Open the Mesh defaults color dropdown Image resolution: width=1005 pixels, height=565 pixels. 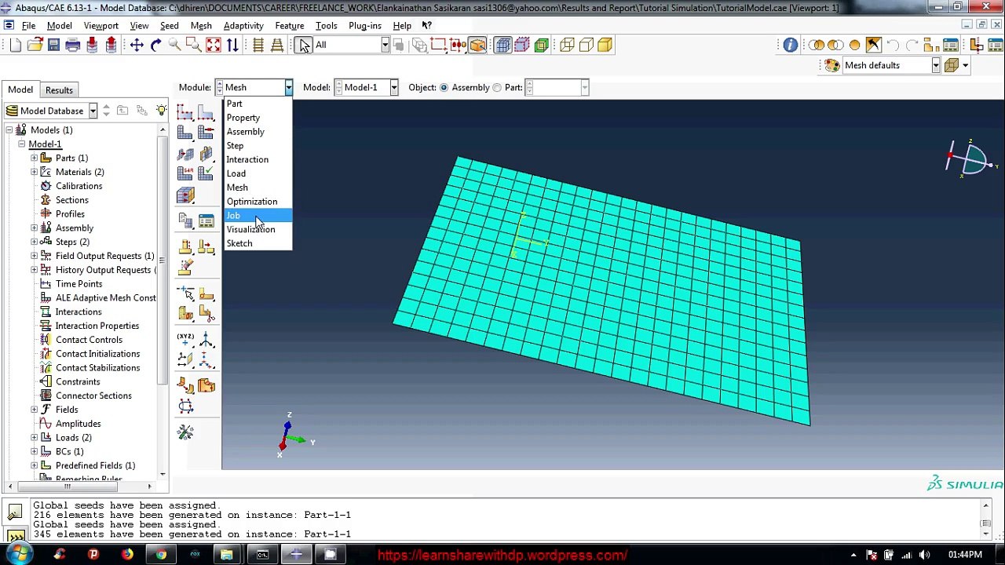935,66
